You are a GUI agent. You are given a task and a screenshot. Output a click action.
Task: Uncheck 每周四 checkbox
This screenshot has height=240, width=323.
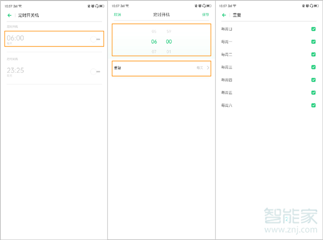click(313, 80)
